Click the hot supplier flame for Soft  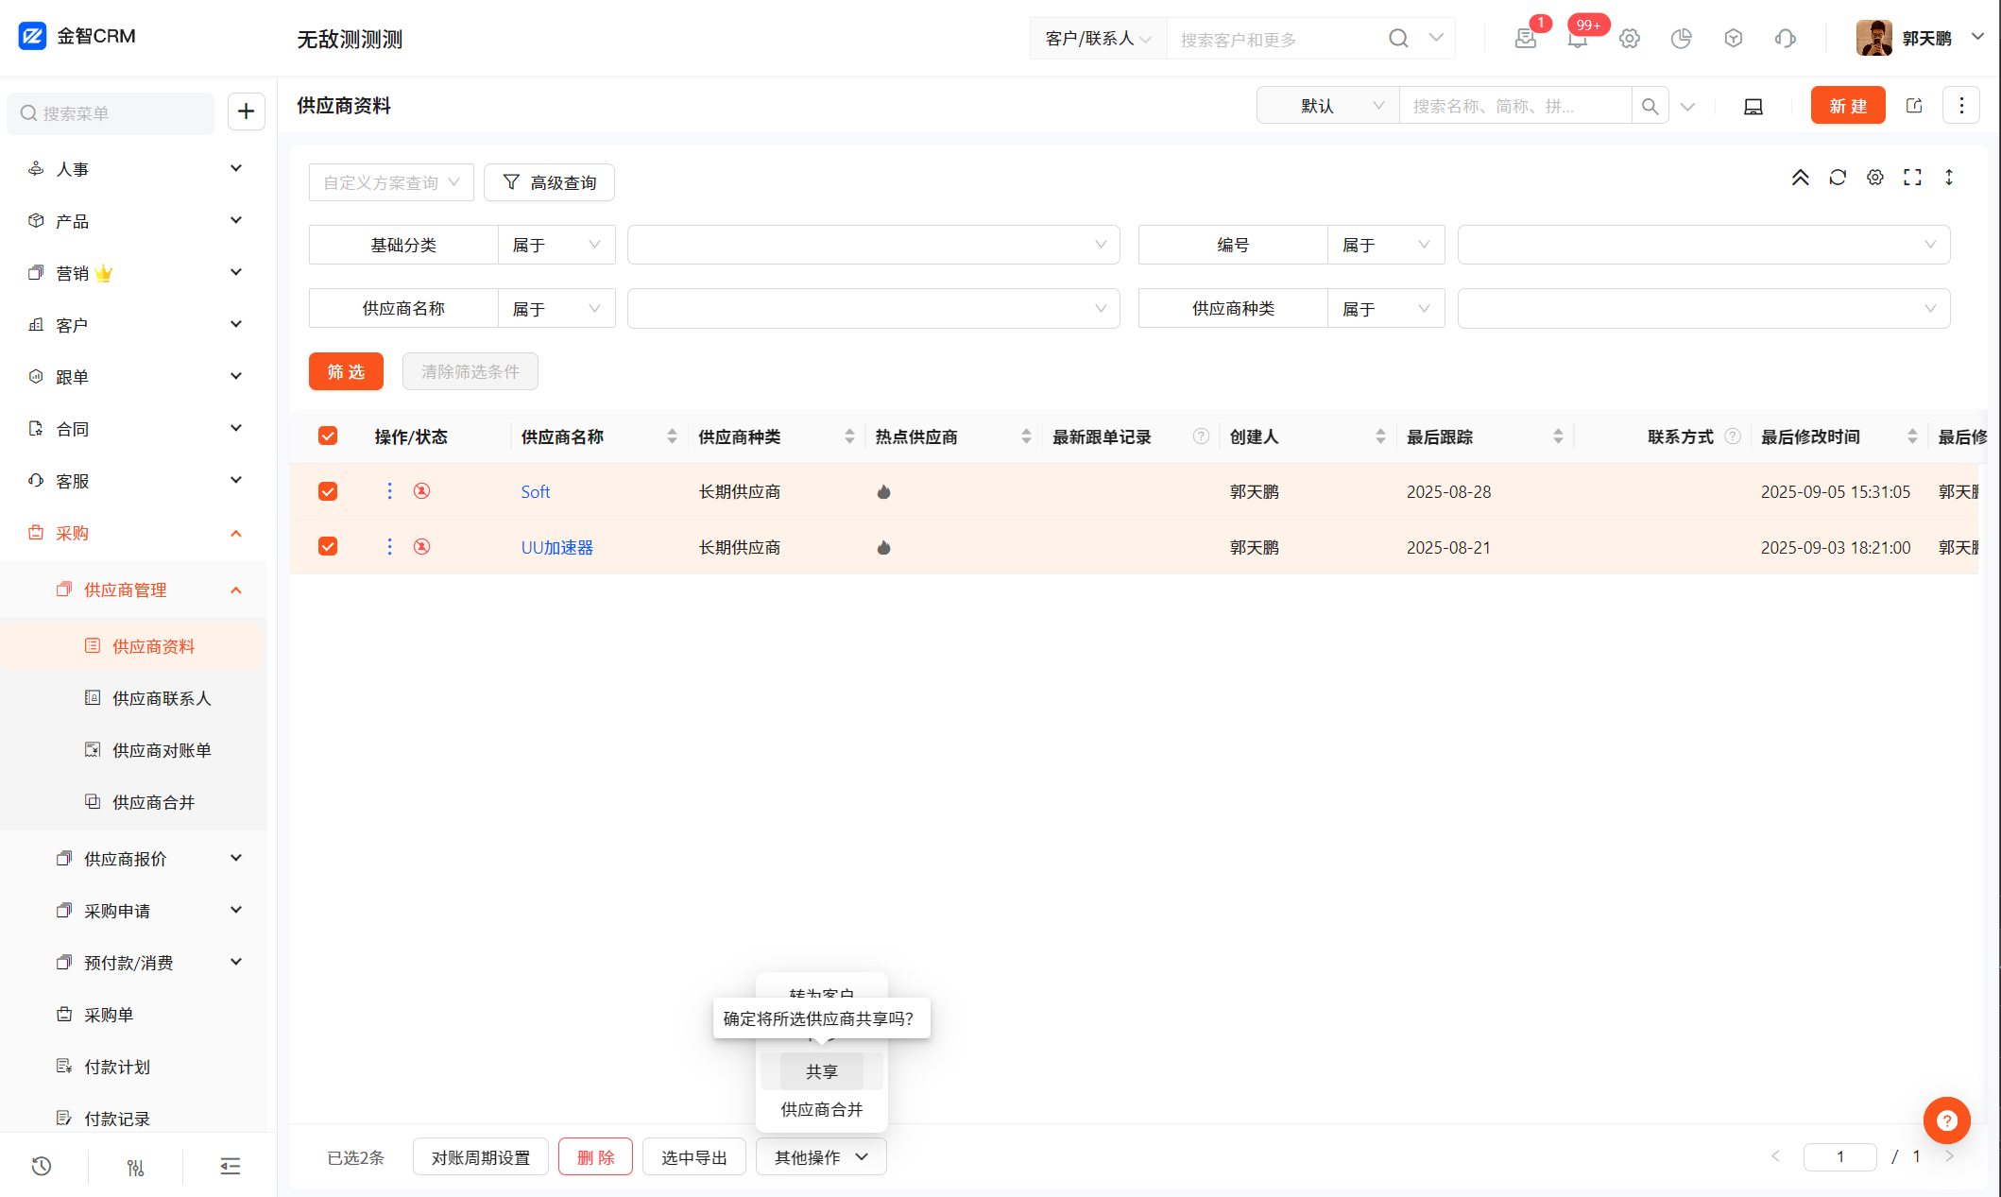883,491
